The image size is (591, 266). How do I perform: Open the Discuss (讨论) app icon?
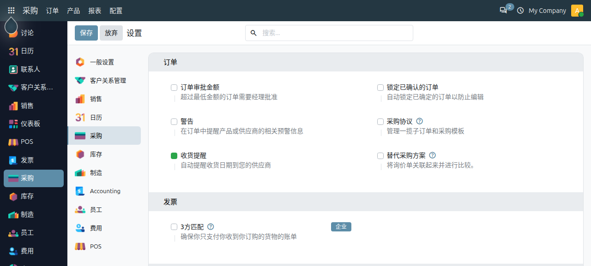point(13,33)
